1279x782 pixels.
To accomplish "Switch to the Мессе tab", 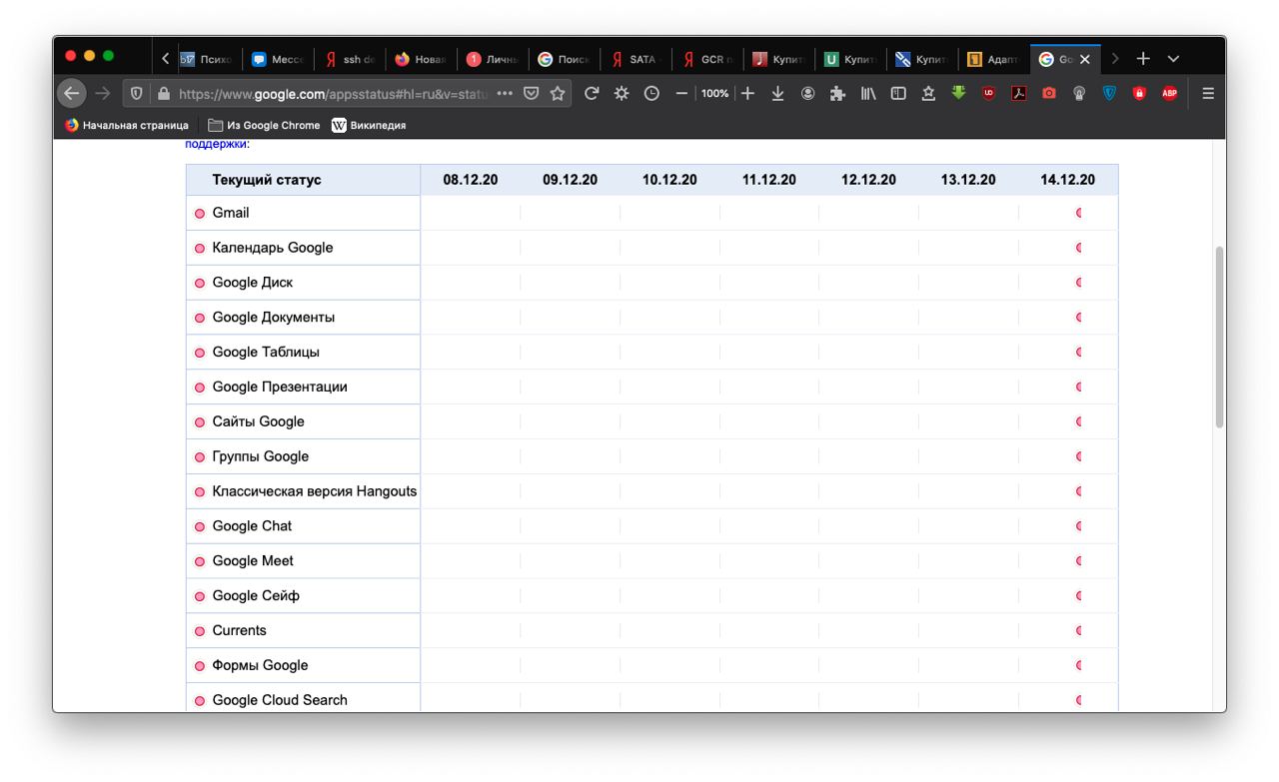I will coord(277,60).
